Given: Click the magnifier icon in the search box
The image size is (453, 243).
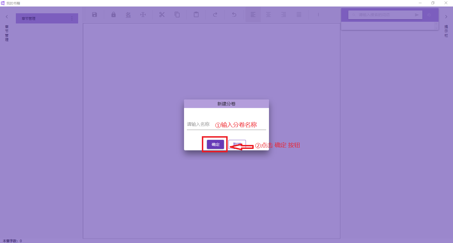Looking at the screenshot, I should coord(354,15).
